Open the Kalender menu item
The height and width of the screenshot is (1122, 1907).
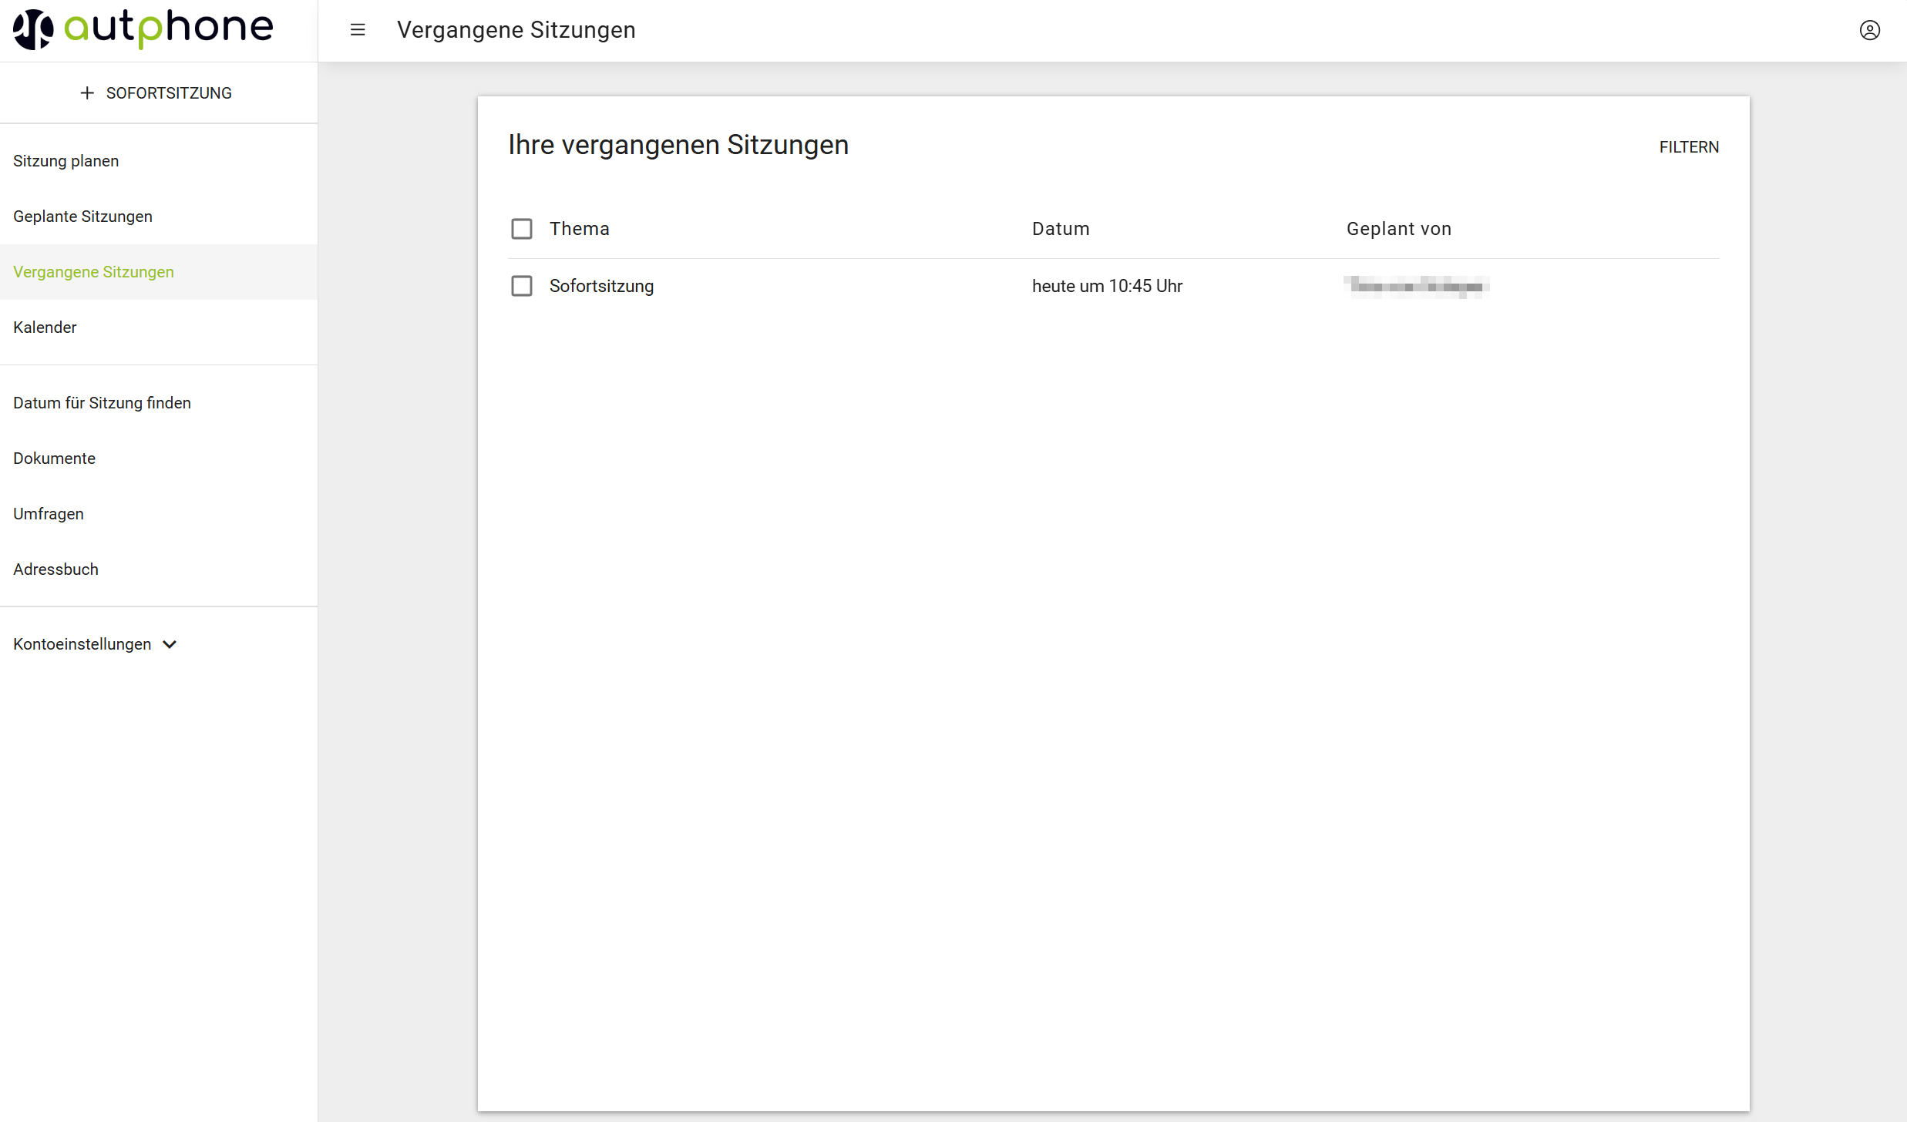45,328
